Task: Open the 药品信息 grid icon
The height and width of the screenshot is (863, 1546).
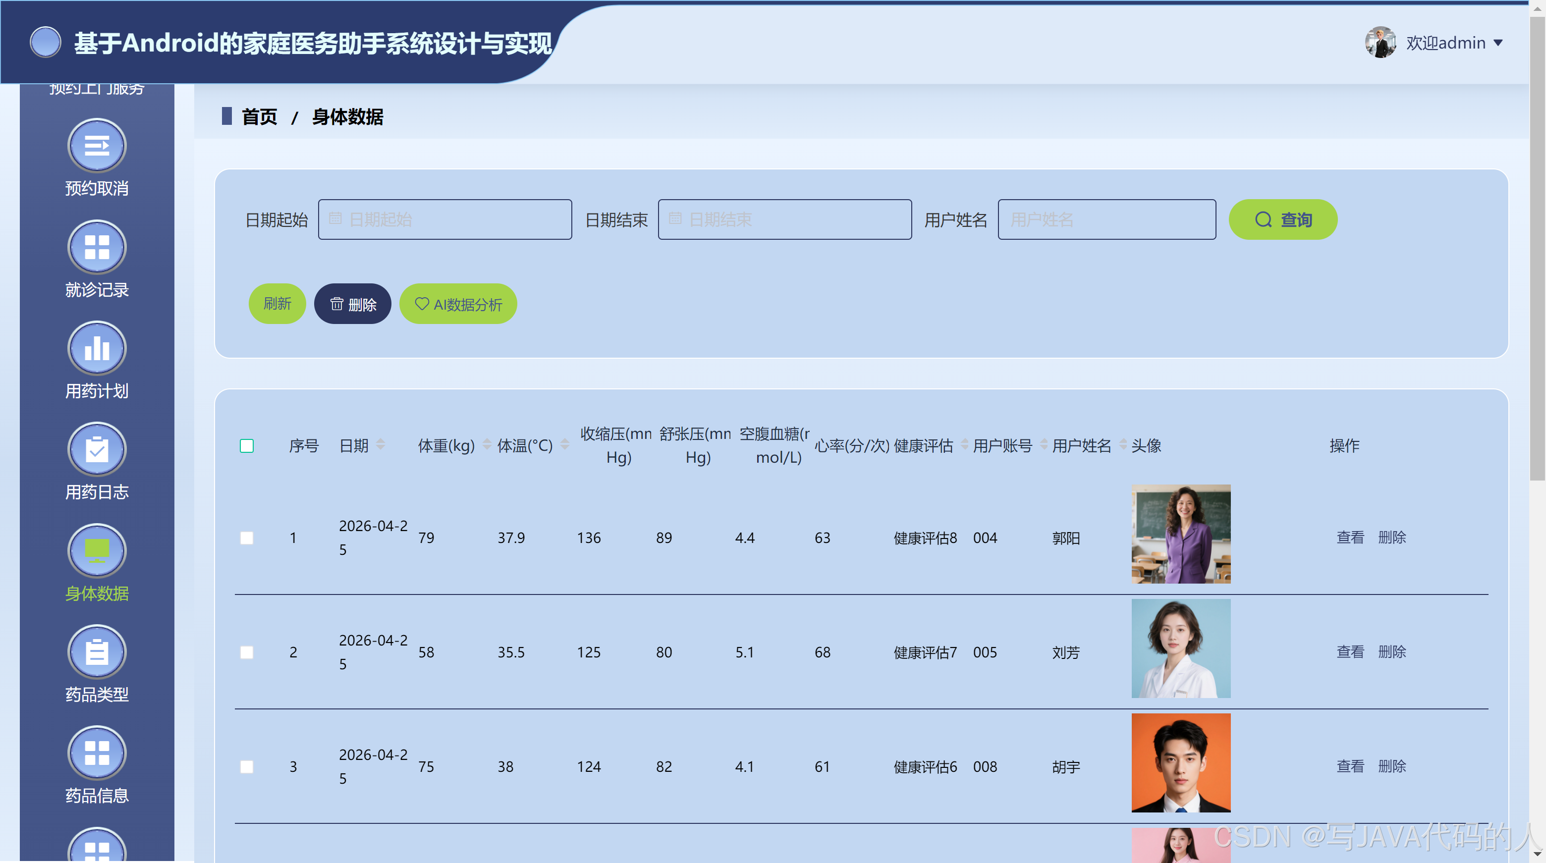Action: [x=97, y=753]
